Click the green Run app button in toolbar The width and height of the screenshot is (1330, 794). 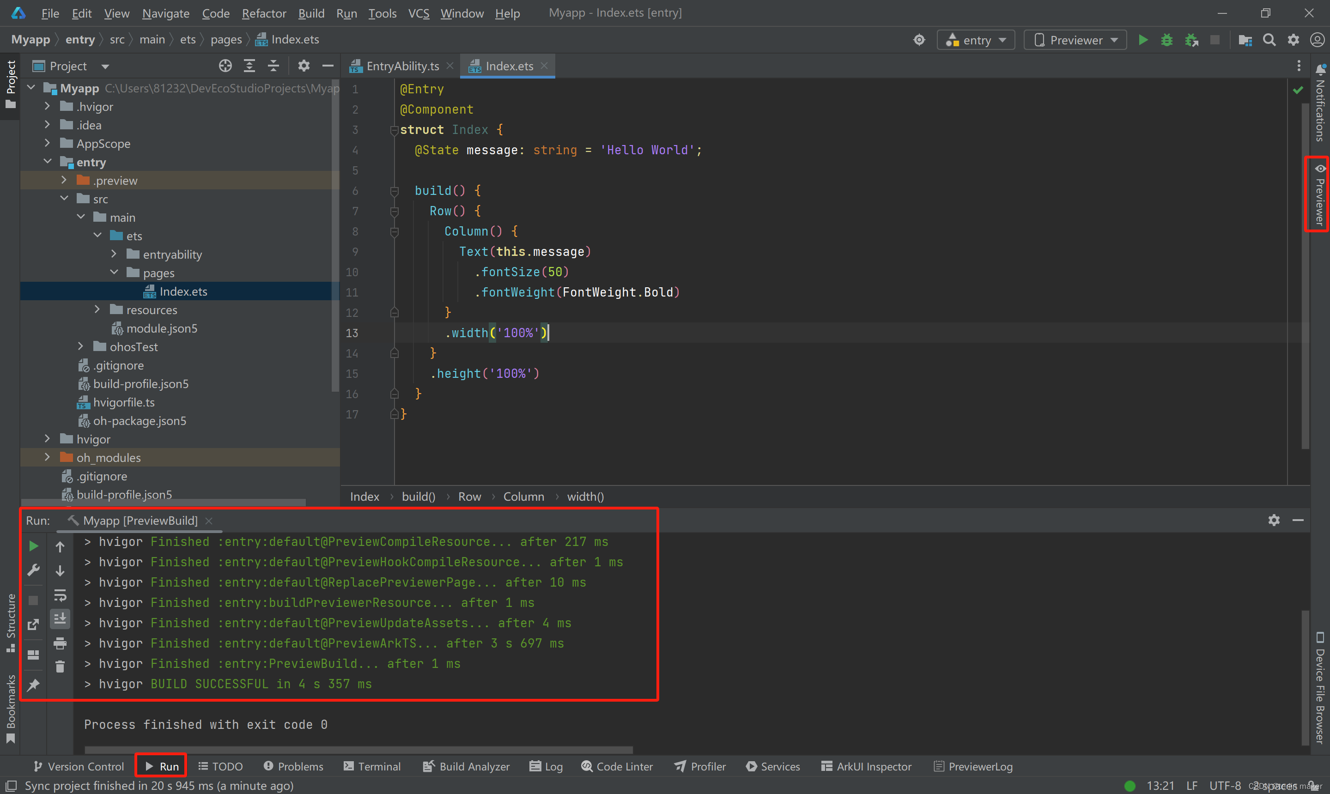click(1143, 40)
